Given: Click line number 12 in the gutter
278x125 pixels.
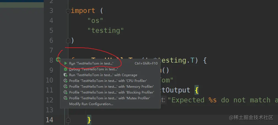Looking at the screenshot, I should coord(50,100).
